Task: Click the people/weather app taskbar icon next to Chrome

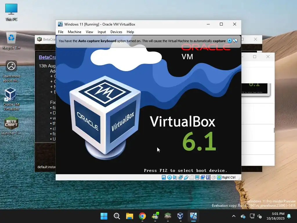Action: 155,216
